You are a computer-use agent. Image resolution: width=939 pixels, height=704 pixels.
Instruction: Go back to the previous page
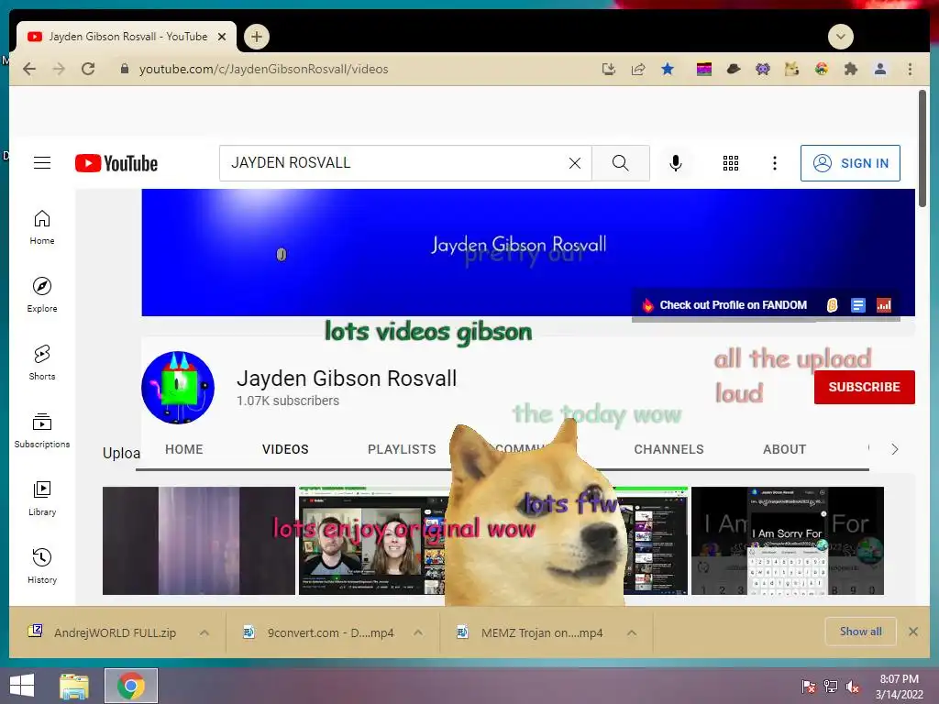28,69
